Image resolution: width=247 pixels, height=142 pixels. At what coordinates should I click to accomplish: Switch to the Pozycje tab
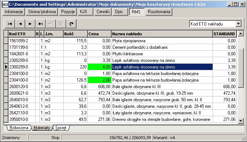pos(68,12)
